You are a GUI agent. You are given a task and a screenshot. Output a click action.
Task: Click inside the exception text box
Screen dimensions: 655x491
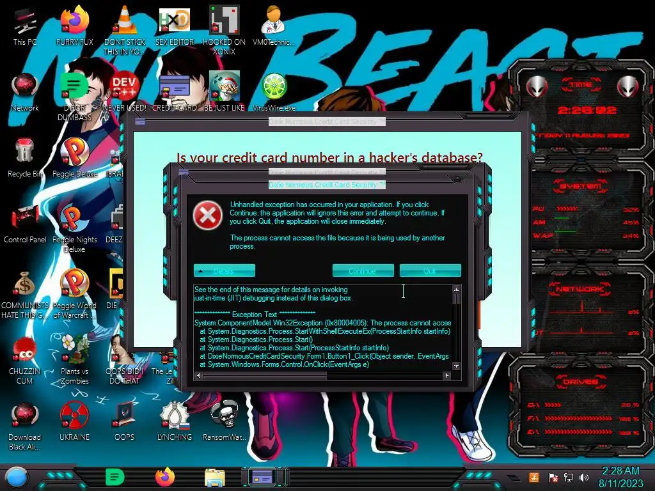click(323, 328)
